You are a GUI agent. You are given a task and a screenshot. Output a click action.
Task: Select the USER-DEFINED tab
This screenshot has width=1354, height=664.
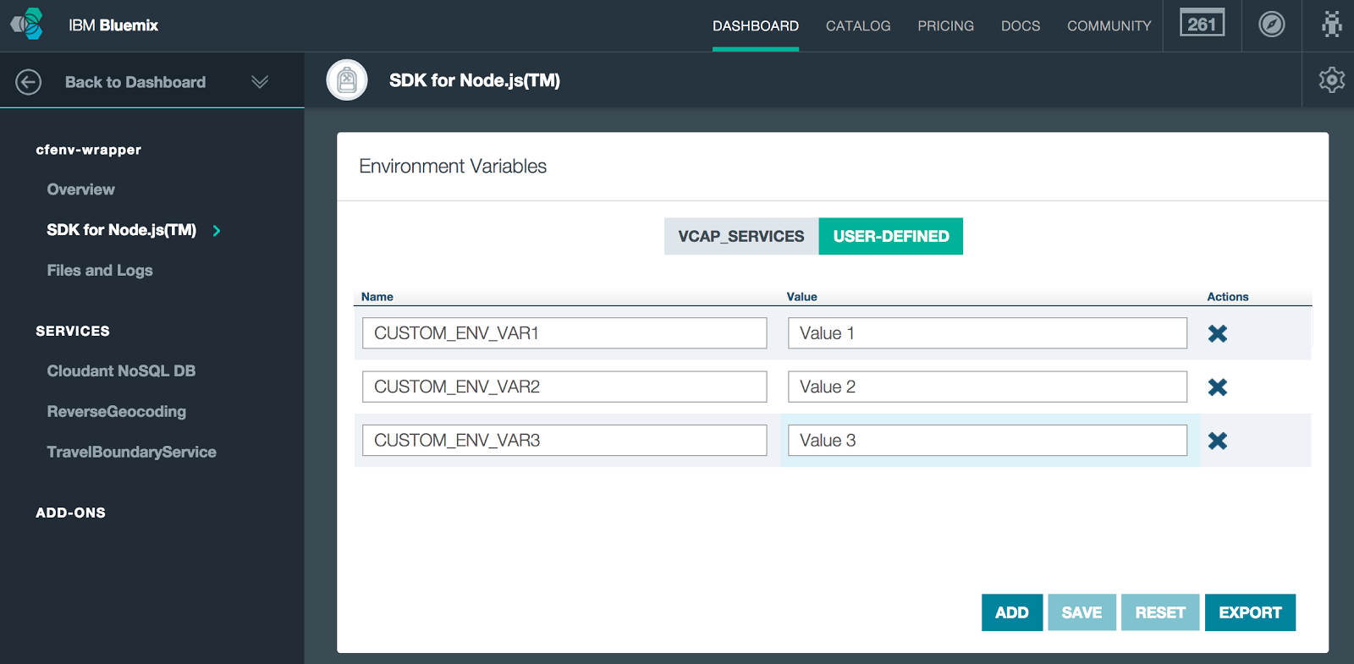click(891, 236)
